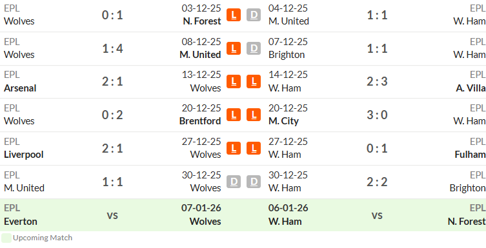Click the green Upcoming Match legend swatch
The height and width of the screenshot is (248, 486).
[6, 238]
